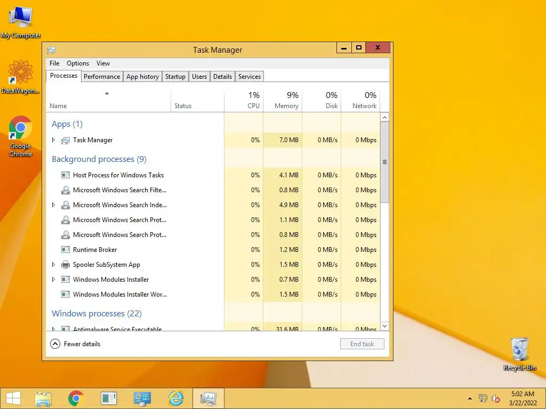Switch to the Startup tab
Viewport: 546px width, 409px height.
[175, 77]
